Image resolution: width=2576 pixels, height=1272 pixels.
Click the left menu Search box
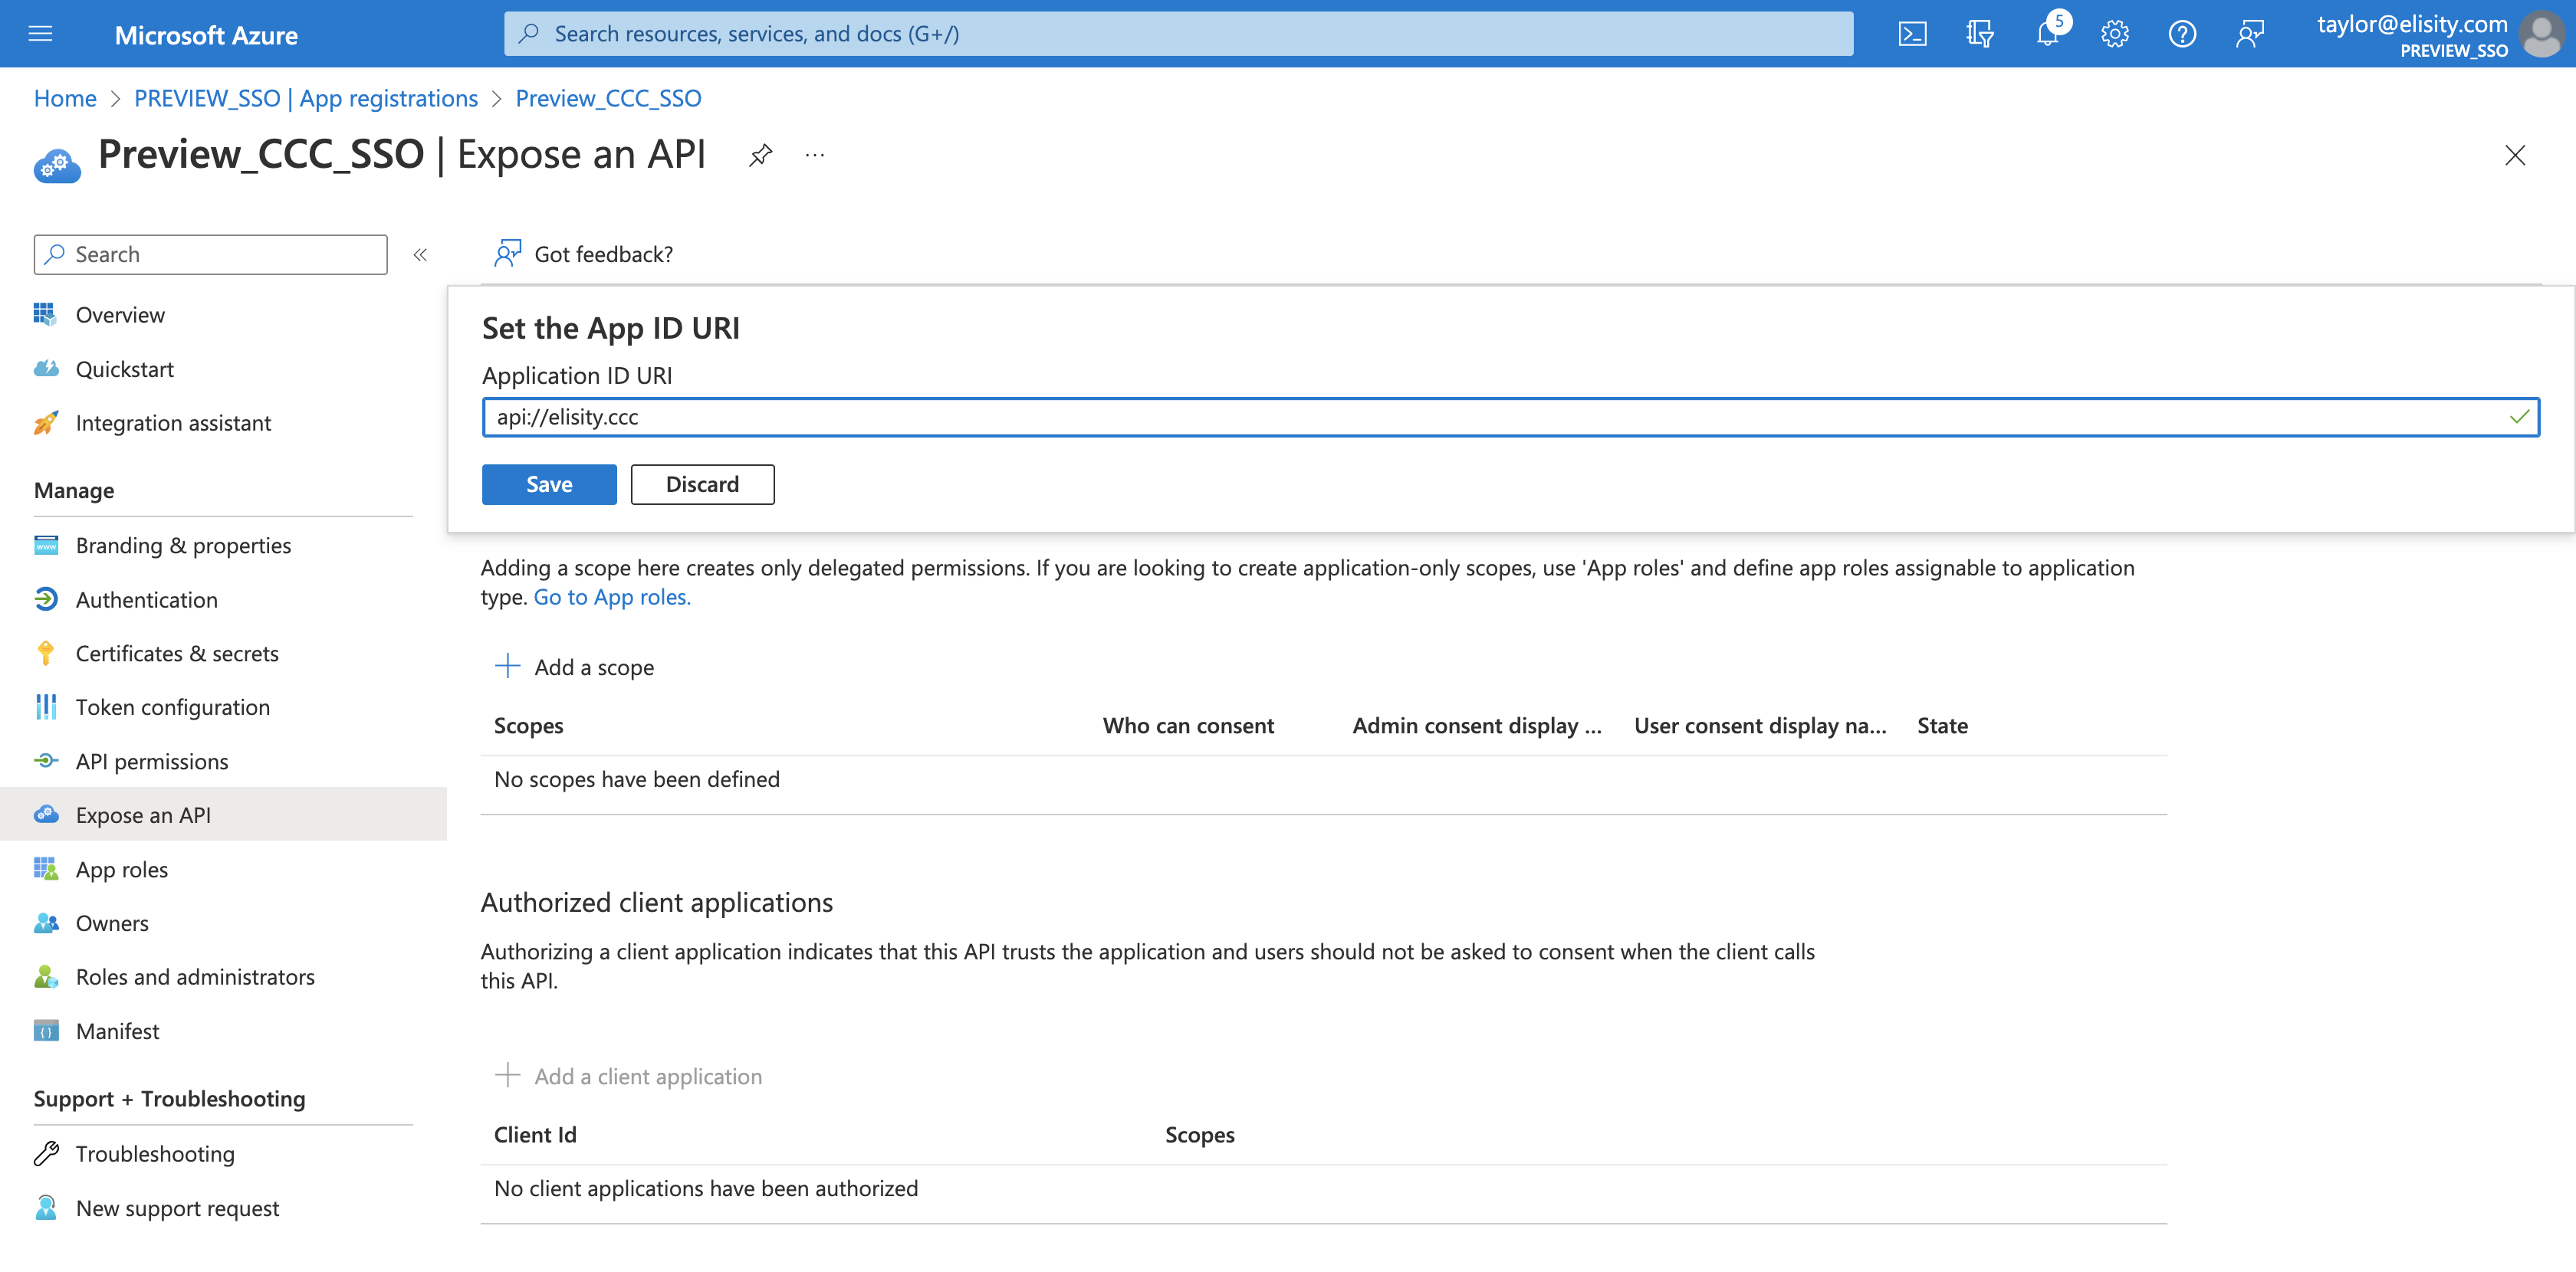coord(211,255)
